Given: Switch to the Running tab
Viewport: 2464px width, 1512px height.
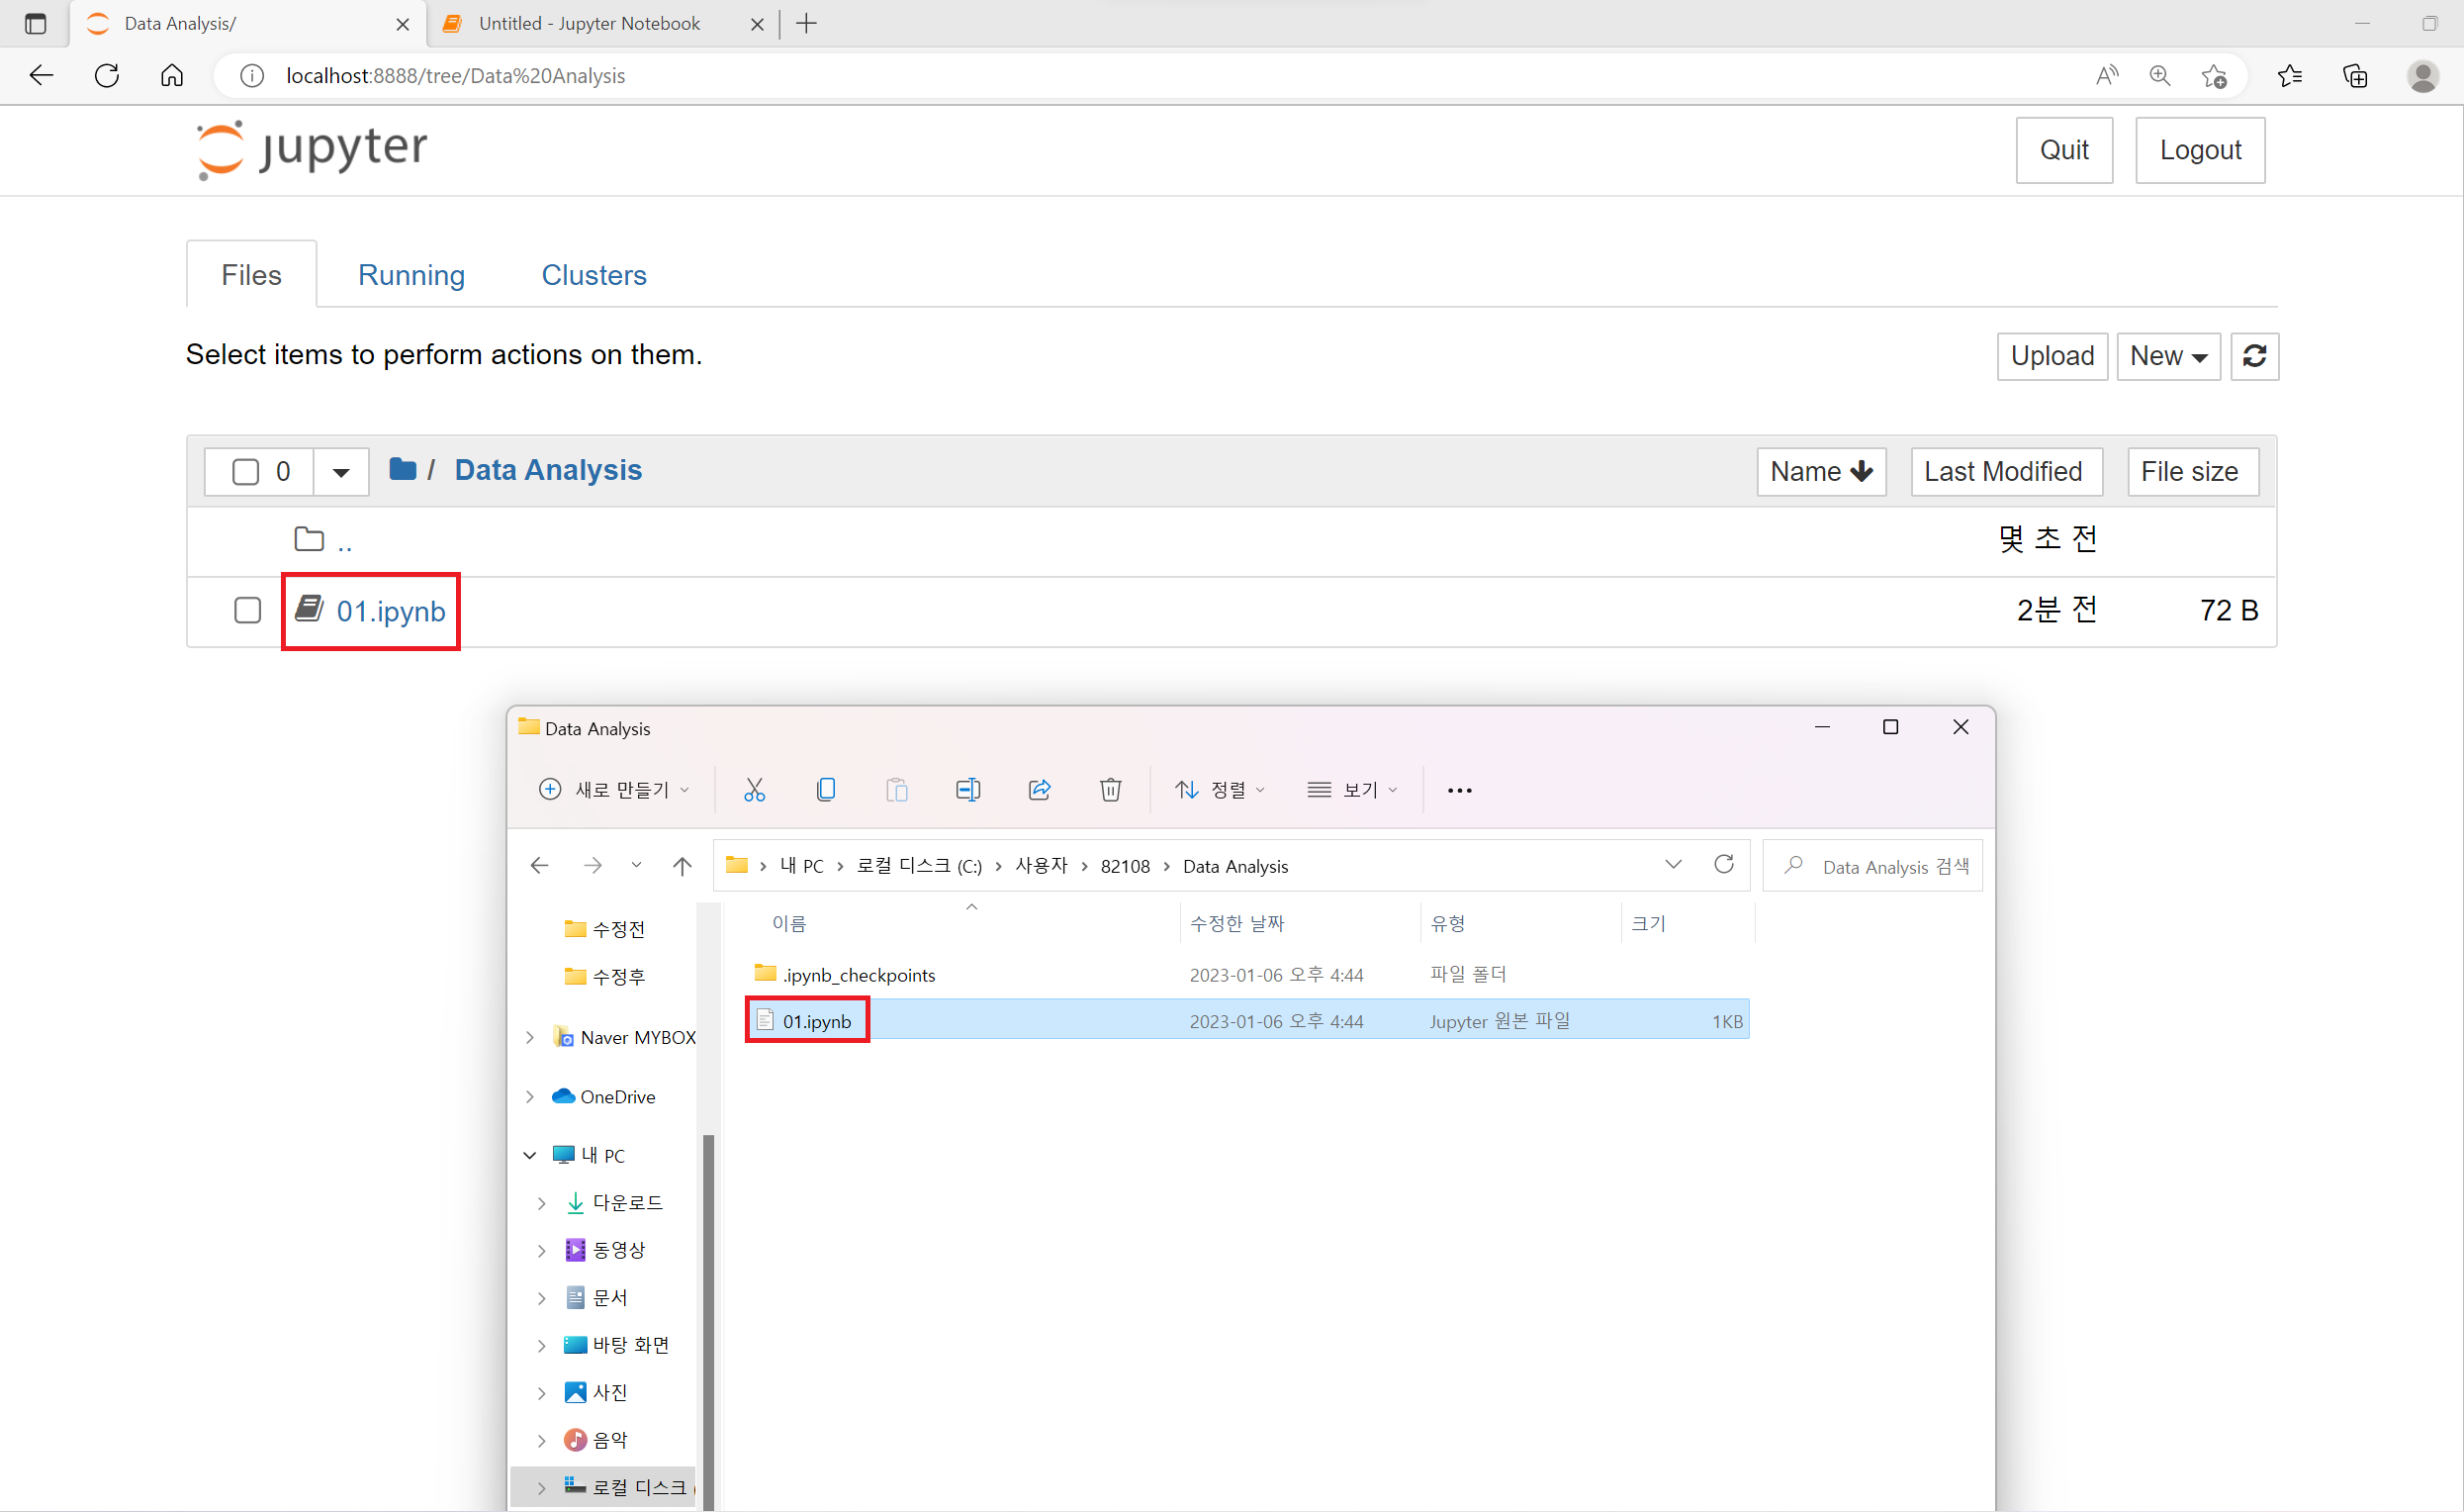Looking at the screenshot, I should click(411, 275).
